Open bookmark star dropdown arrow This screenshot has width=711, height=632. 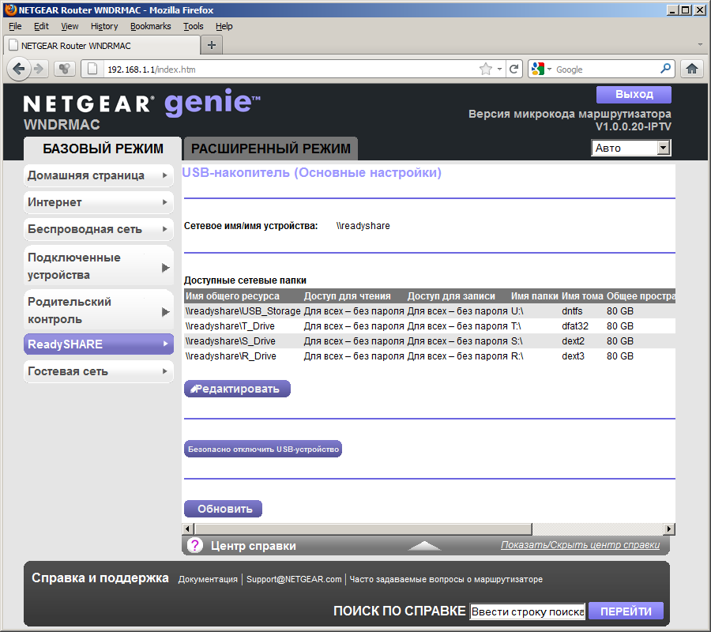tap(499, 70)
